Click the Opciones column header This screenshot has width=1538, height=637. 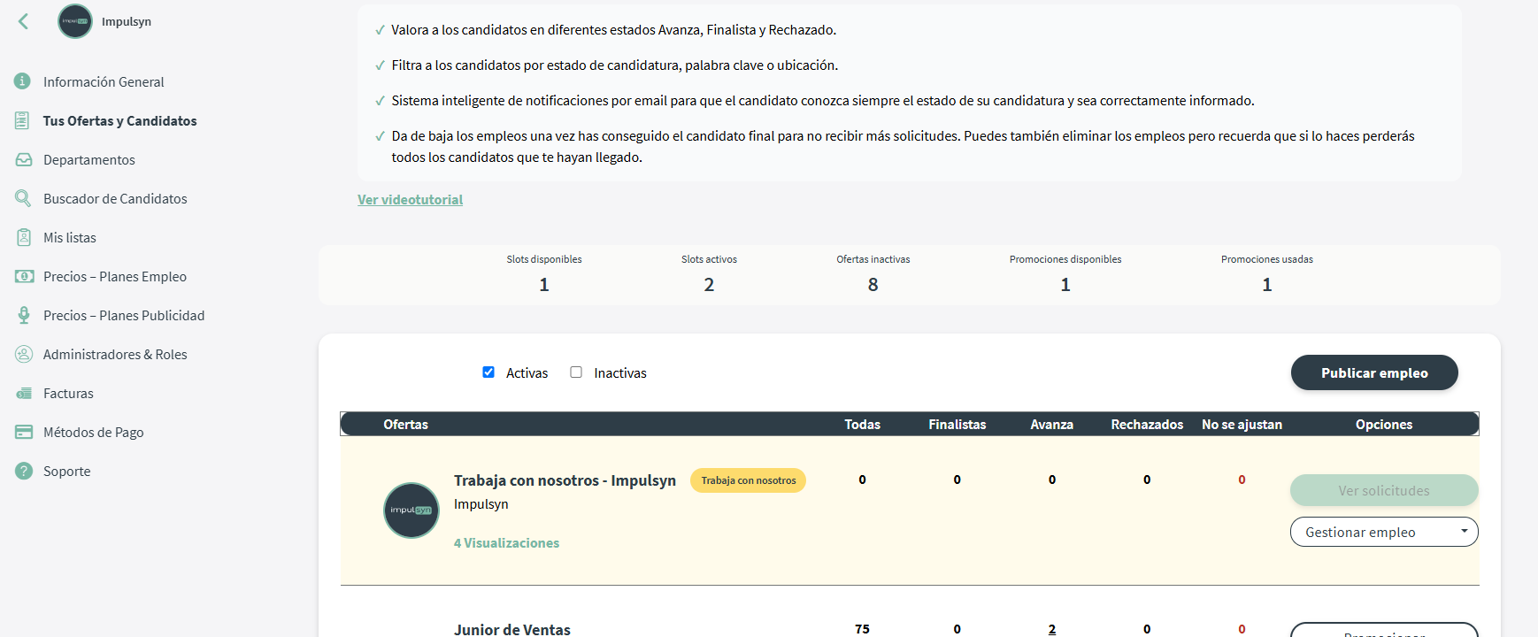[x=1384, y=424]
